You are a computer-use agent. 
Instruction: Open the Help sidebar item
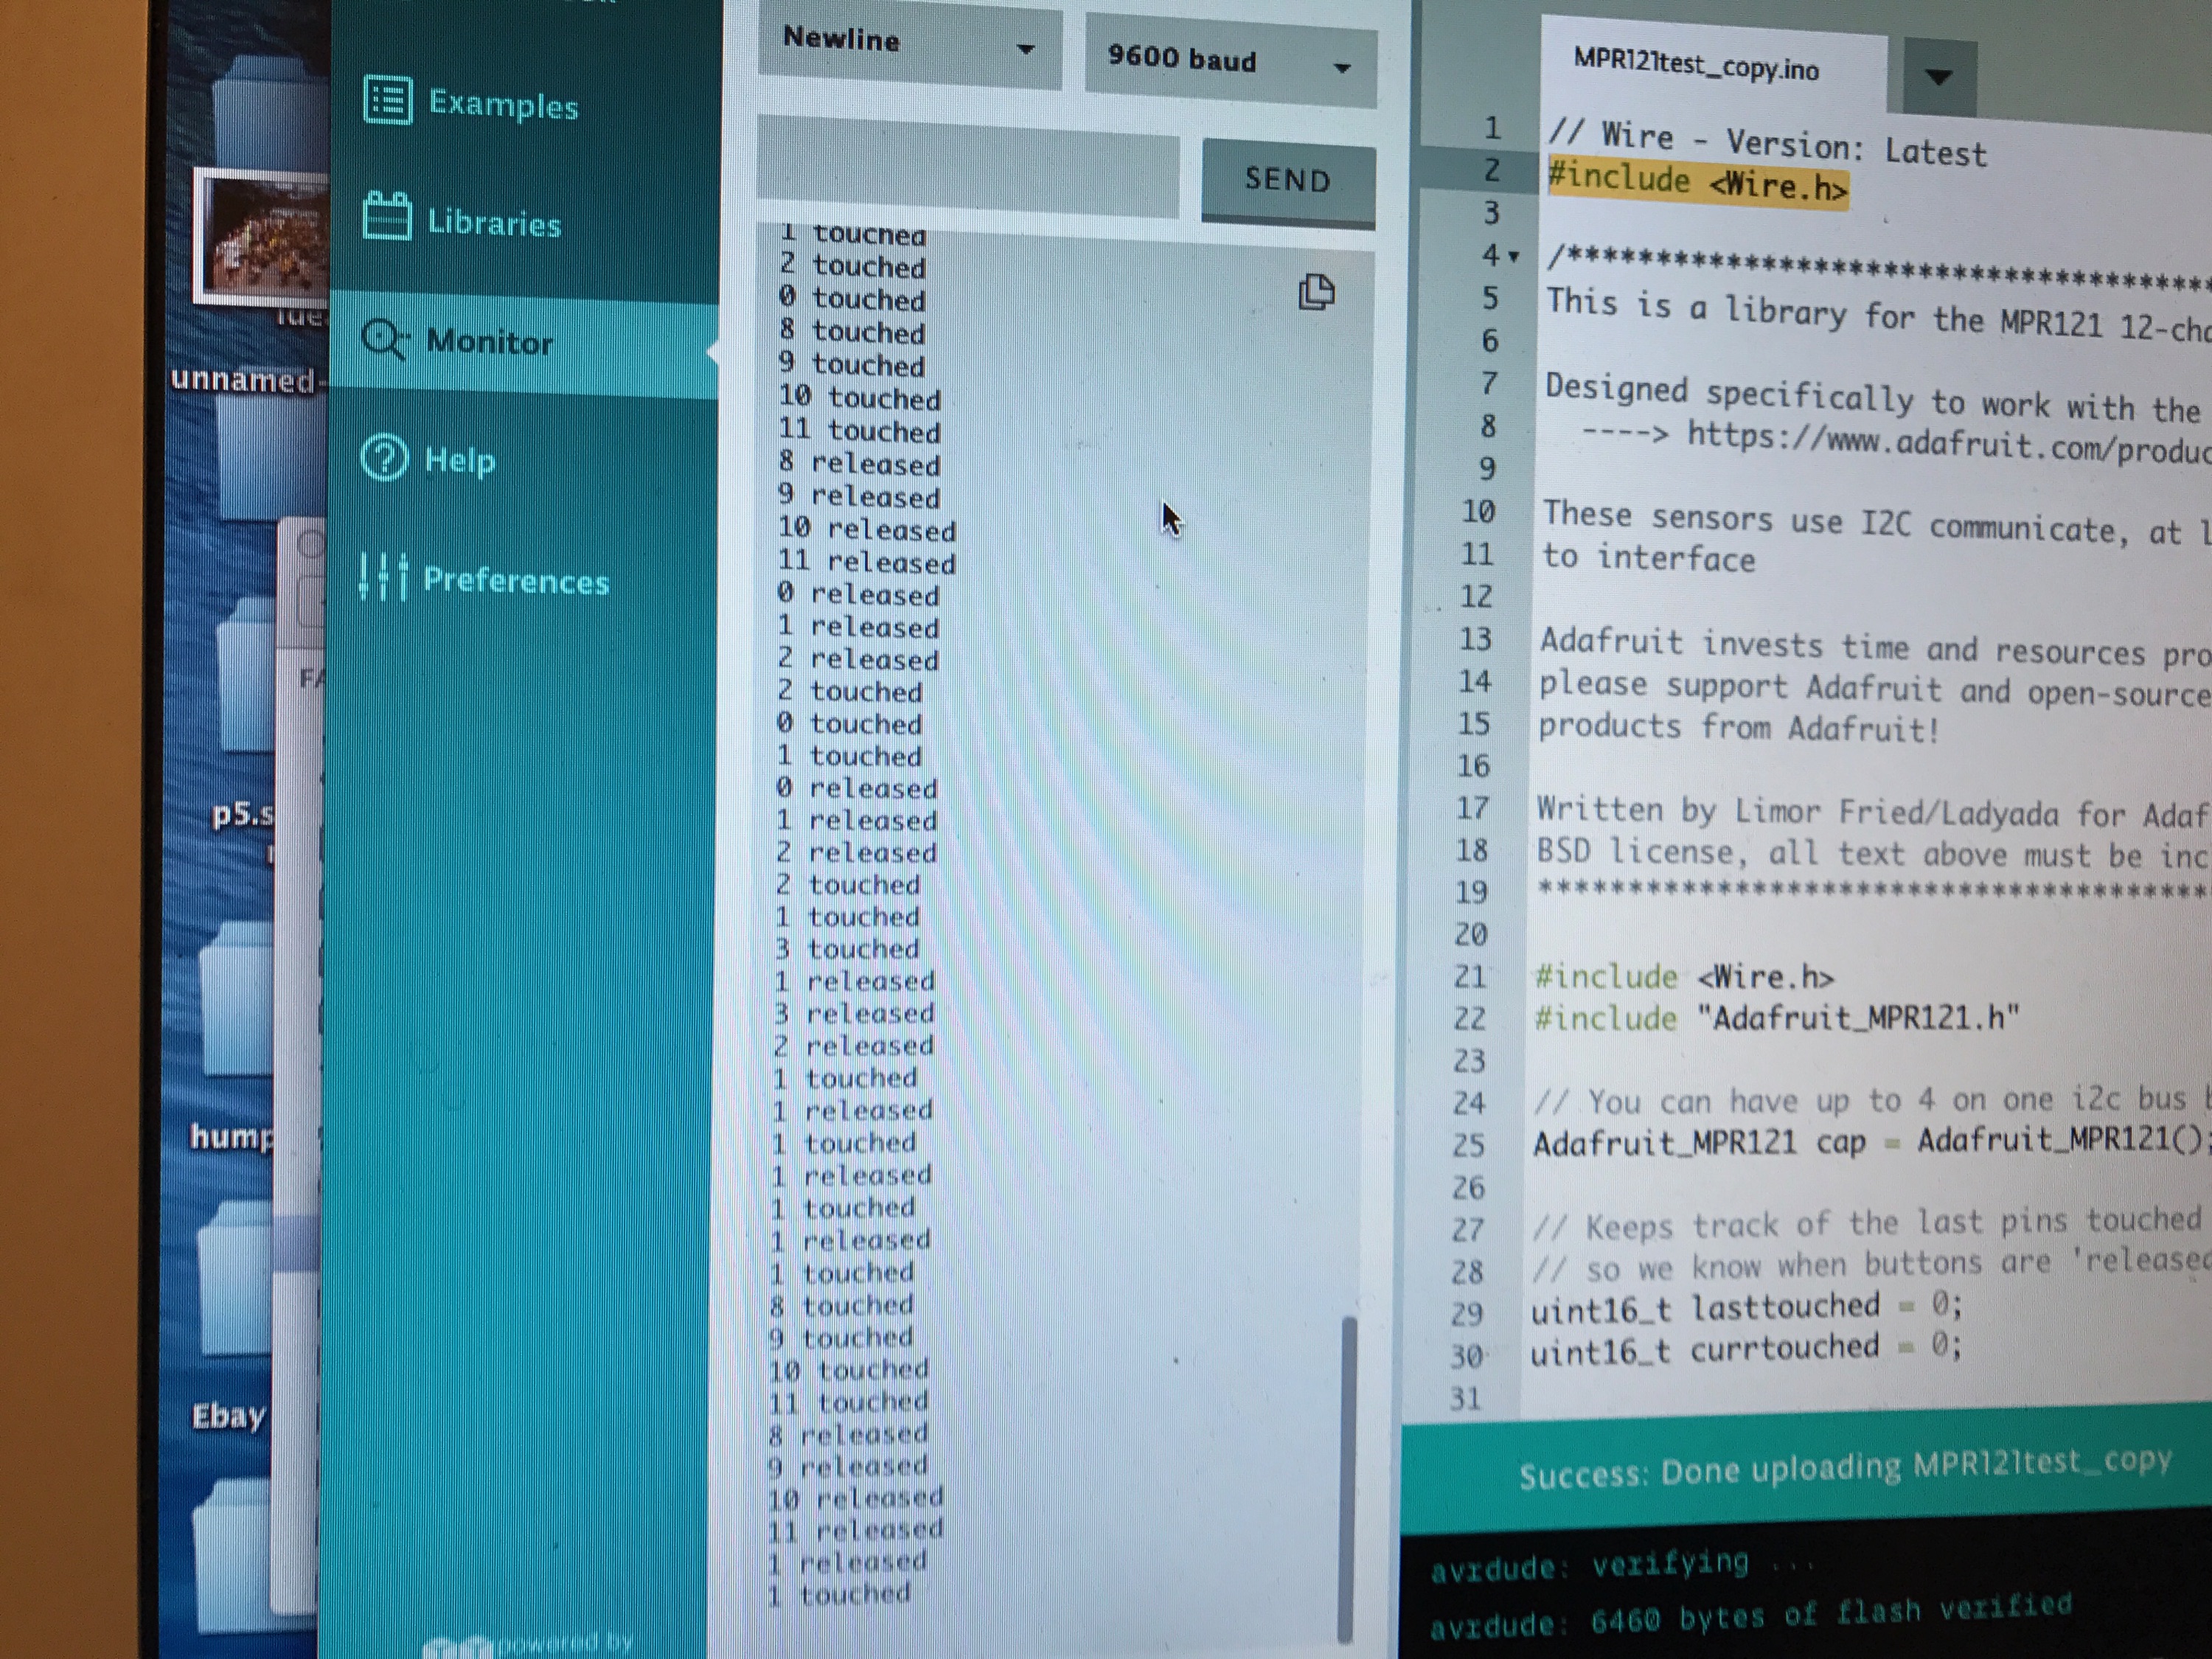[459, 460]
